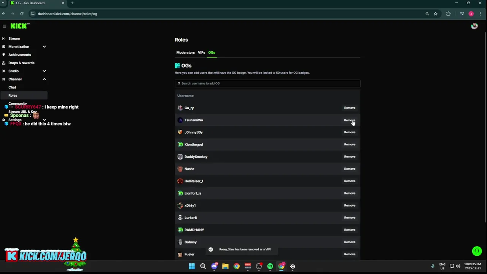Remove Nashr from OGs

click(x=350, y=169)
